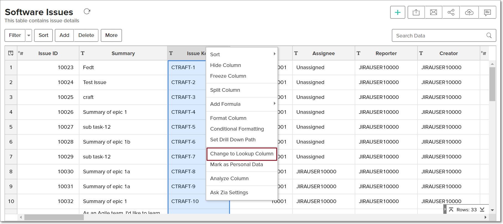This screenshot has width=503, height=224.
Task: Select Conditional Formatting menu entry
Action: [237, 129]
